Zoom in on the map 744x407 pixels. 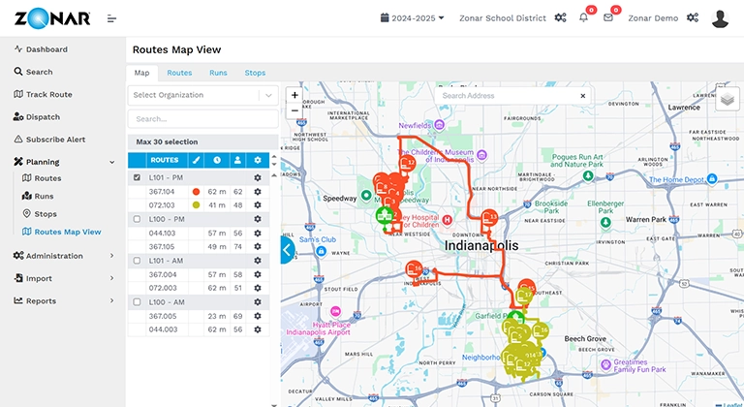(x=294, y=96)
